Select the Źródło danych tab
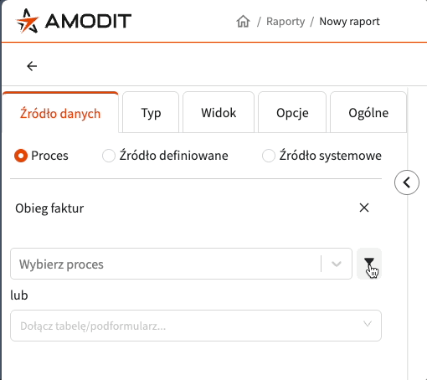The height and width of the screenshot is (380, 427). pos(60,112)
